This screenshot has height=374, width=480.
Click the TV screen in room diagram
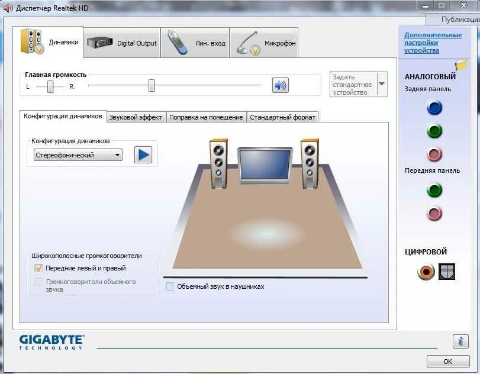click(x=265, y=165)
